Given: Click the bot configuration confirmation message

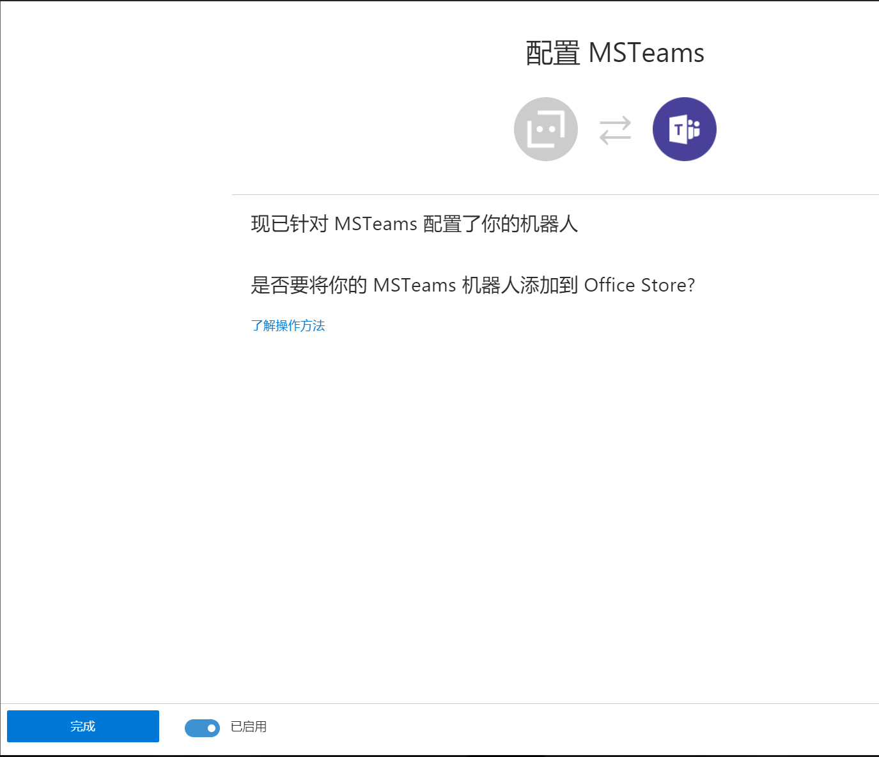Looking at the screenshot, I should 414,224.
